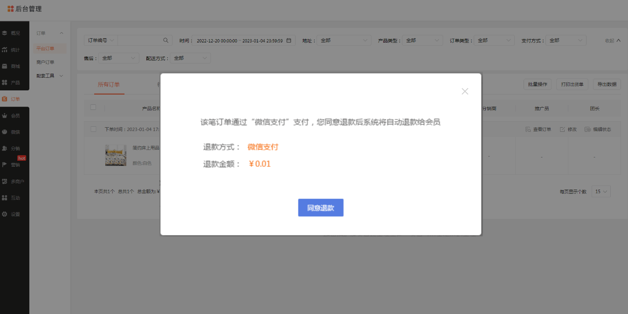Screen dimensions: 628x314
Task: Click the search magnifier icon
Action: point(166,41)
